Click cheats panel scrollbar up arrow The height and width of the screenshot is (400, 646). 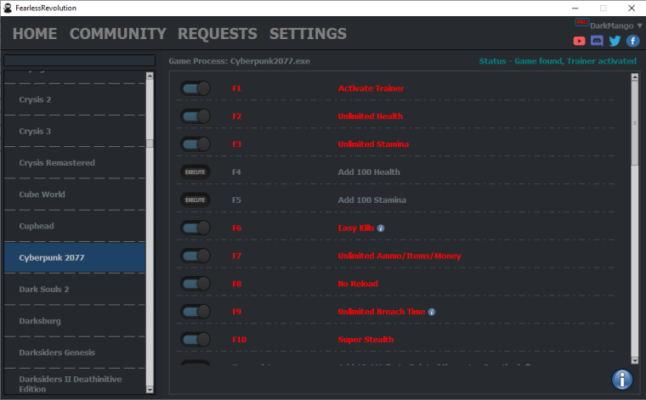tap(634, 77)
